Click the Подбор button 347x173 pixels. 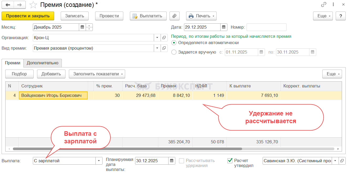[19, 74]
